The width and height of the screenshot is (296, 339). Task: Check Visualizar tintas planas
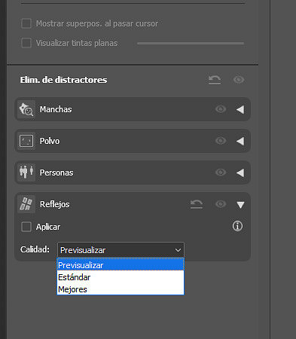pyautogui.click(x=26, y=43)
